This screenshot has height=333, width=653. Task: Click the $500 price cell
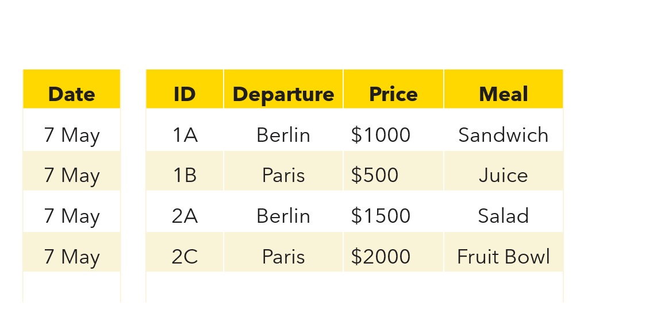click(x=394, y=171)
